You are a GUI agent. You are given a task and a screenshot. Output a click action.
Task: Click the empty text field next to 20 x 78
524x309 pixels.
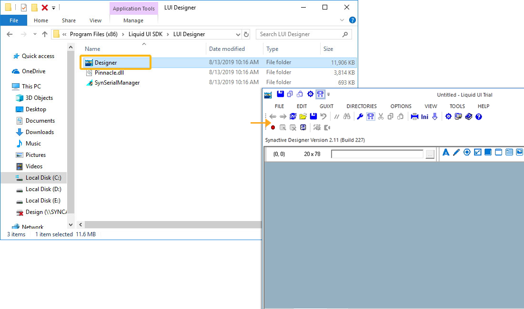[377, 154]
